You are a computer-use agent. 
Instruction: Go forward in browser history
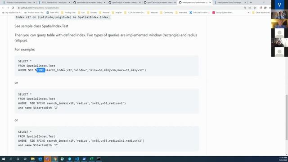(x=8, y=8)
